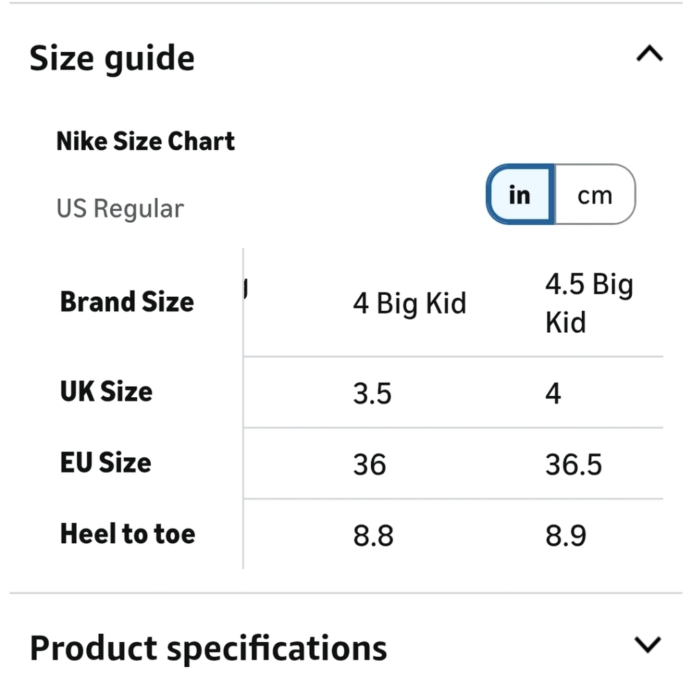Select the inches unit toggle
Viewport: 692px width, 692px height.
click(519, 195)
